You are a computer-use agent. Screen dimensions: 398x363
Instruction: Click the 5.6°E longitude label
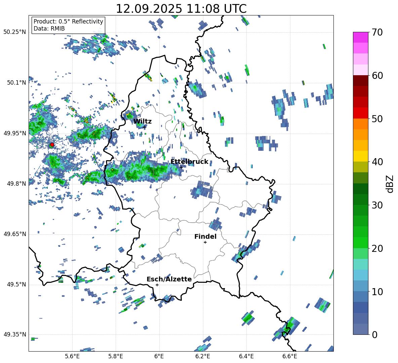click(x=72, y=356)
